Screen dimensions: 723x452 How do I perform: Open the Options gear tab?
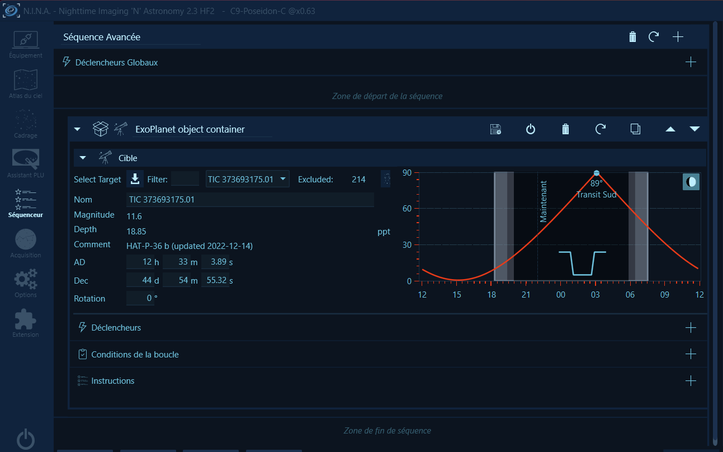coord(26,283)
